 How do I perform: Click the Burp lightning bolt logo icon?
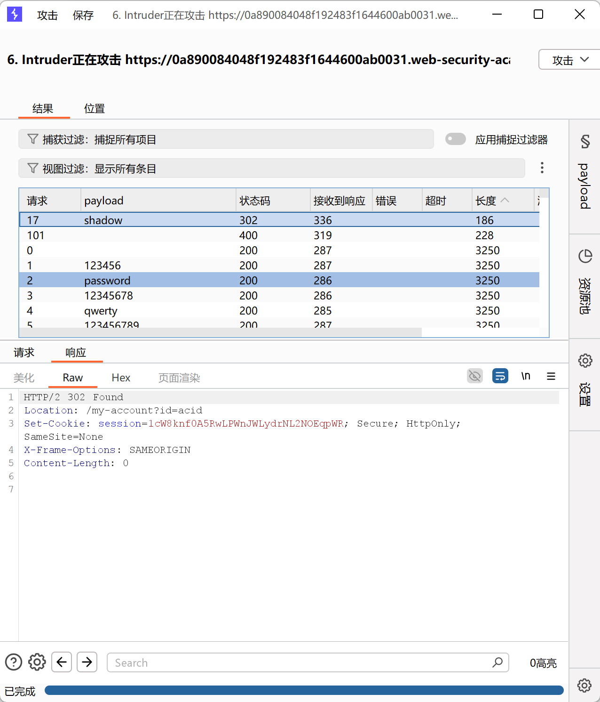coord(15,15)
